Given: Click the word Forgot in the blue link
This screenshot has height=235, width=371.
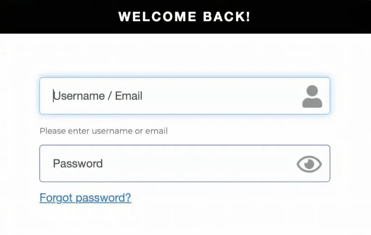Looking at the screenshot, I should (x=56, y=198).
